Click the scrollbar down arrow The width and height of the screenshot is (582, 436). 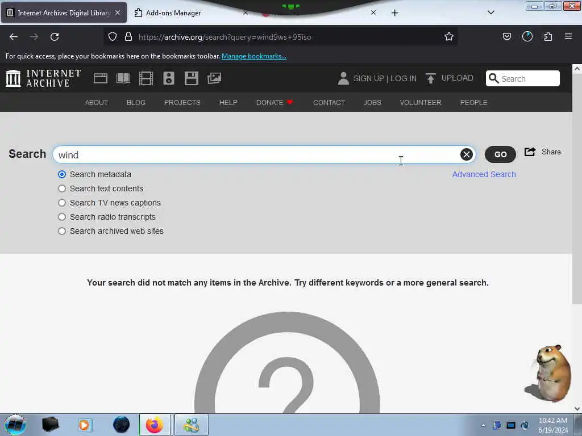pyautogui.click(x=577, y=409)
